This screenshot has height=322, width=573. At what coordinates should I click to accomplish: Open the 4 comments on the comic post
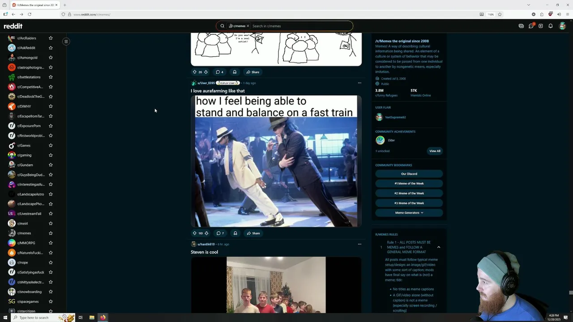point(219,72)
